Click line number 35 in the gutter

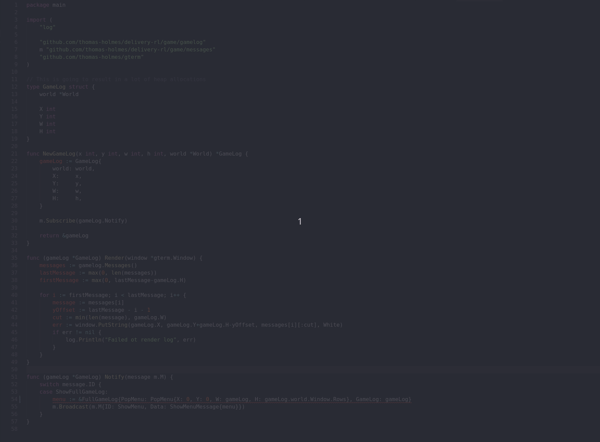point(14,258)
